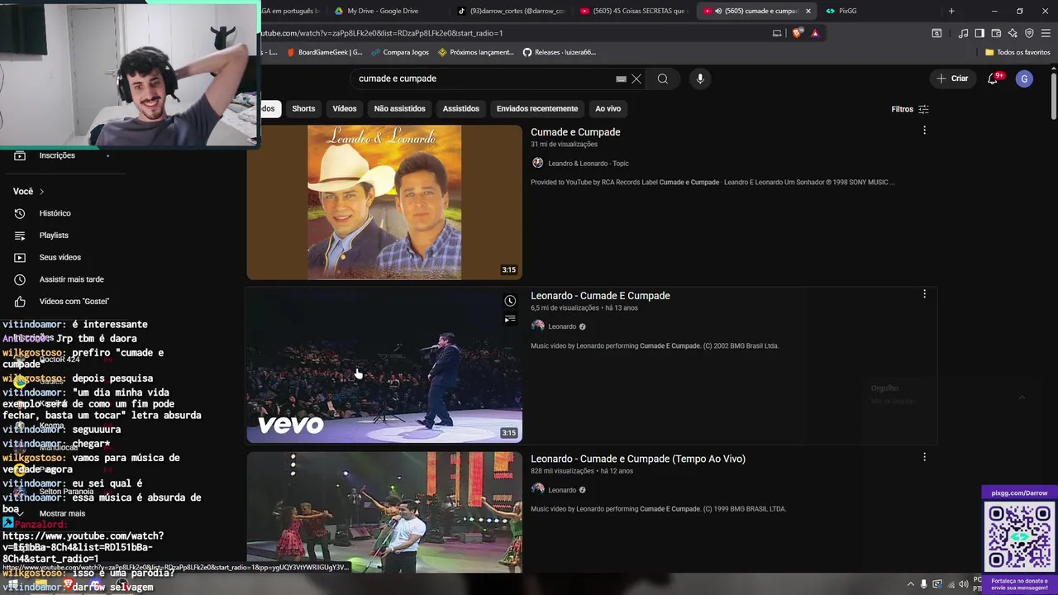1058x595 pixels.
Task: Expand the Você section
Action: [x=29, y=192]
